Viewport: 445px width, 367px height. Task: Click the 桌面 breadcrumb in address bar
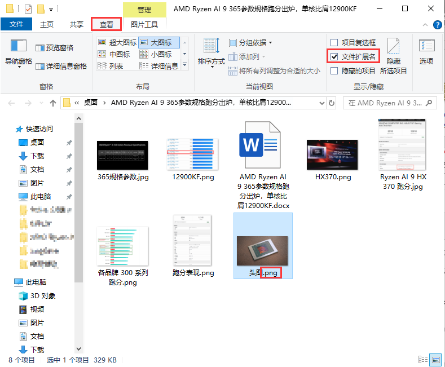pos(91,103)
